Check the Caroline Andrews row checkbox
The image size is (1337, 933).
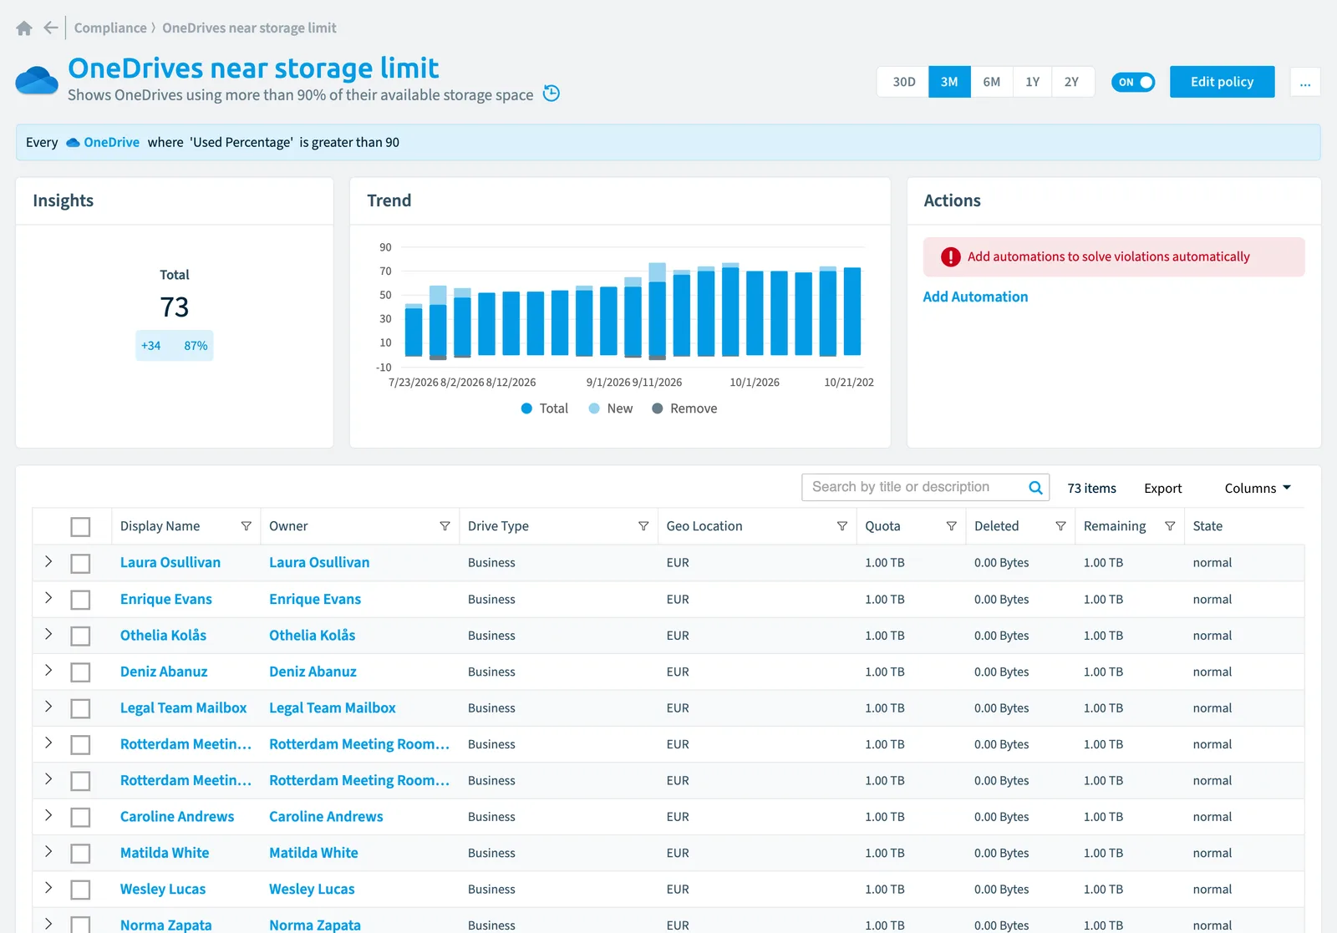pyautogui.click(x=80, y=818)
